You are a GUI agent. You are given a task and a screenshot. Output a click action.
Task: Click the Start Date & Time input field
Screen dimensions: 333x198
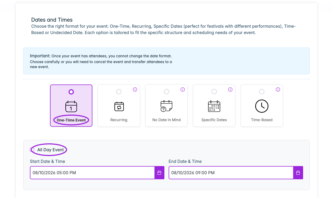[92, 173]
